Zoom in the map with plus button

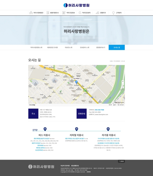tap(123, 82)
